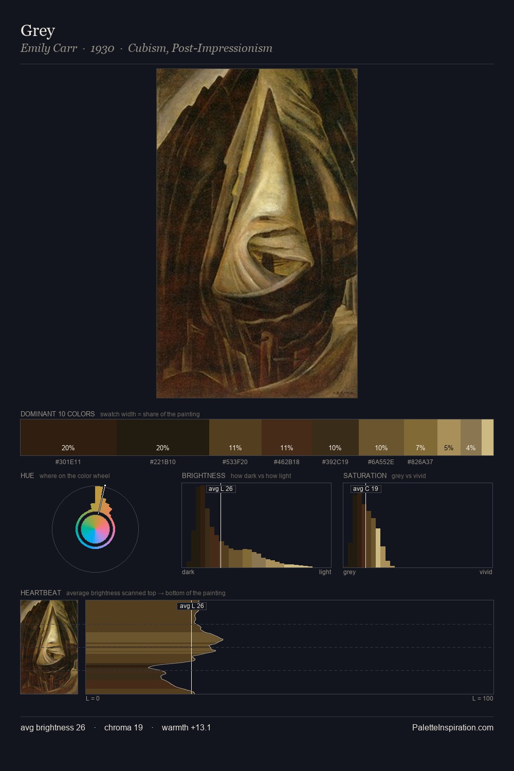This screenshot has height=771, width=514.
Task: Click the '#826A37' hex code label
Action: (x=420, y=462)
